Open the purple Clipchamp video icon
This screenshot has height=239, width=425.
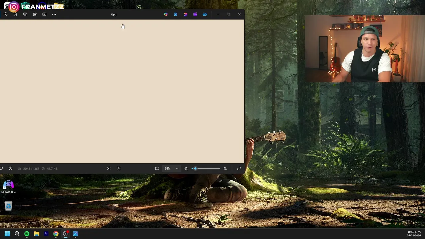click(195, 14)
